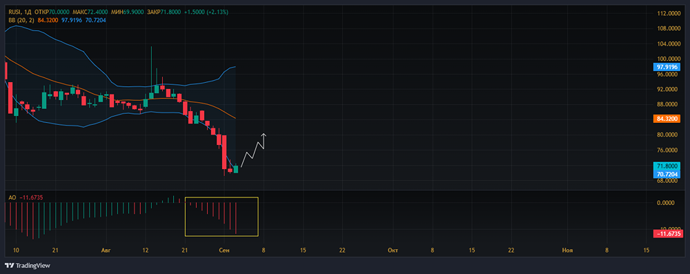The width and height of the screenshot is (690, 274).
Task: Click the orange 84.3200 value in BB legend
Action: click(48, 20)
